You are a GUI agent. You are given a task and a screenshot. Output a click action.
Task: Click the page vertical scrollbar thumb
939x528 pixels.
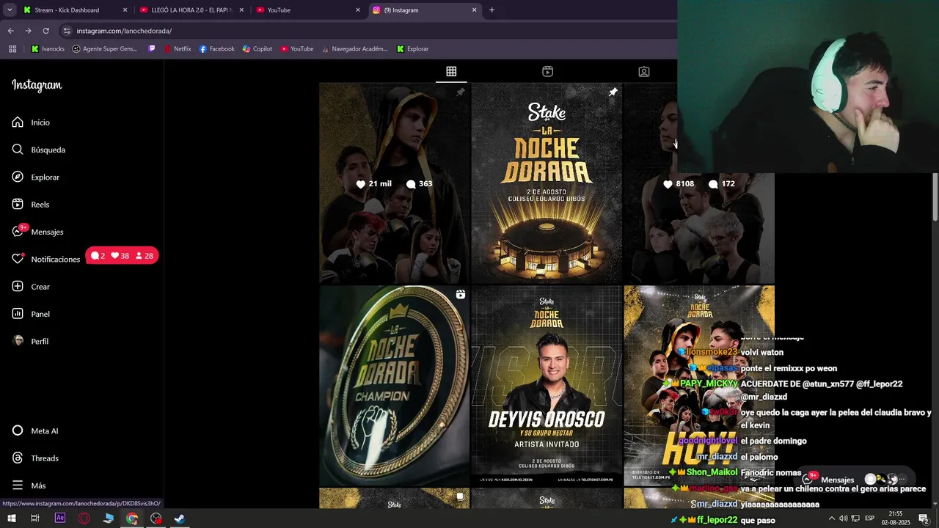pyautogui.click(x=935, y=196)
